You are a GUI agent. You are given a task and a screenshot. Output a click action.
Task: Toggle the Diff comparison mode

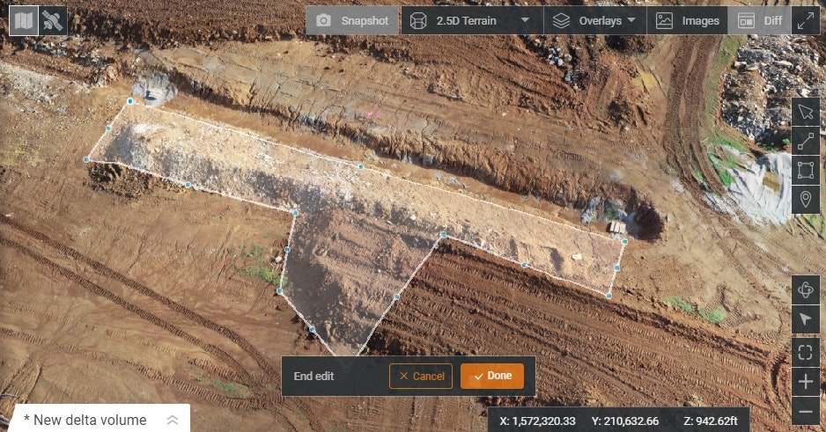[x=759, y=20]
